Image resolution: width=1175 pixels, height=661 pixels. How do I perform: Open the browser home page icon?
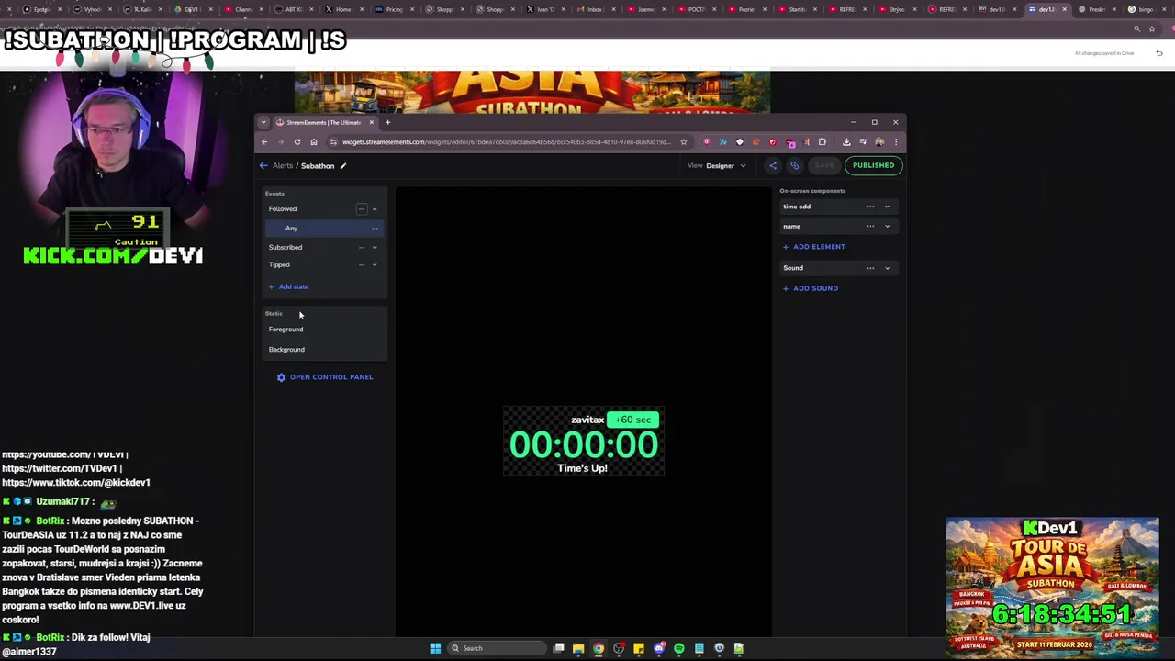[x=314, y=142]
